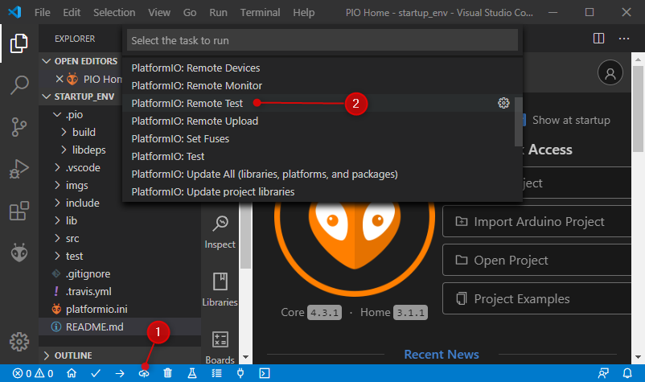Screen dimensions: 645x382
Task: Open the PlatformIO alien sidebar icon
Action: click(x=19, y=253)
